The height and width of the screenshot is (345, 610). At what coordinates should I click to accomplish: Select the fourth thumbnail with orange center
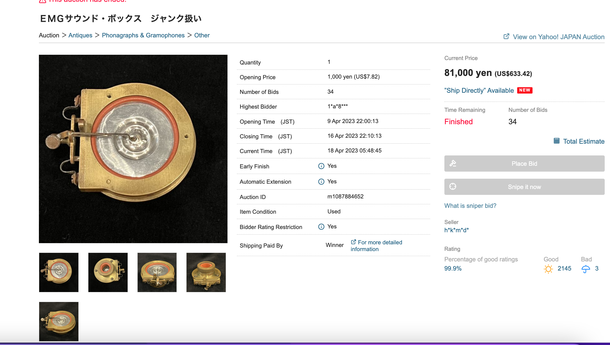pos(206,272)
